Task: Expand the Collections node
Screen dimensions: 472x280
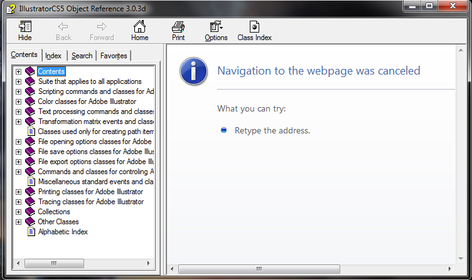Action: [x=18, y=212]
